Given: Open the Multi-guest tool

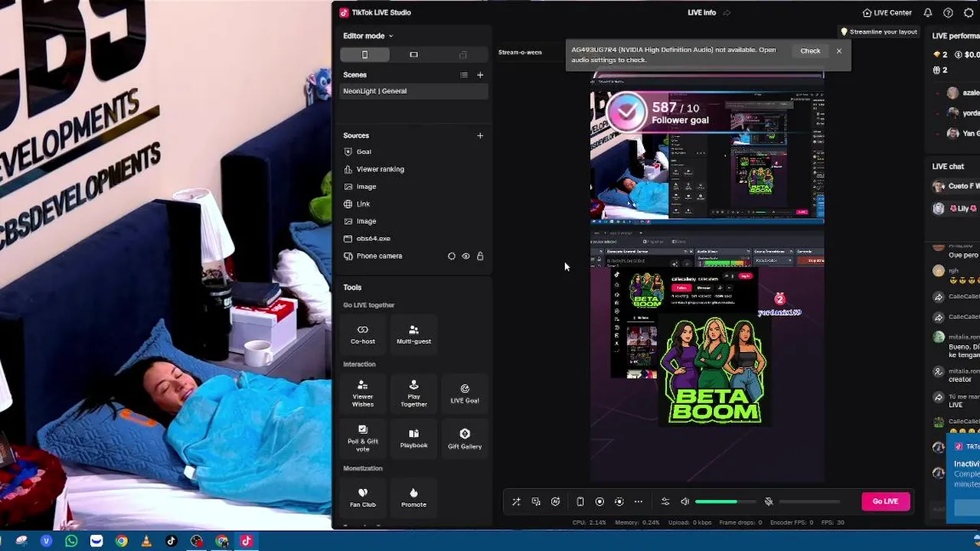Looking at the screenshot, I should pyautogui.click(x=413, y=334).
